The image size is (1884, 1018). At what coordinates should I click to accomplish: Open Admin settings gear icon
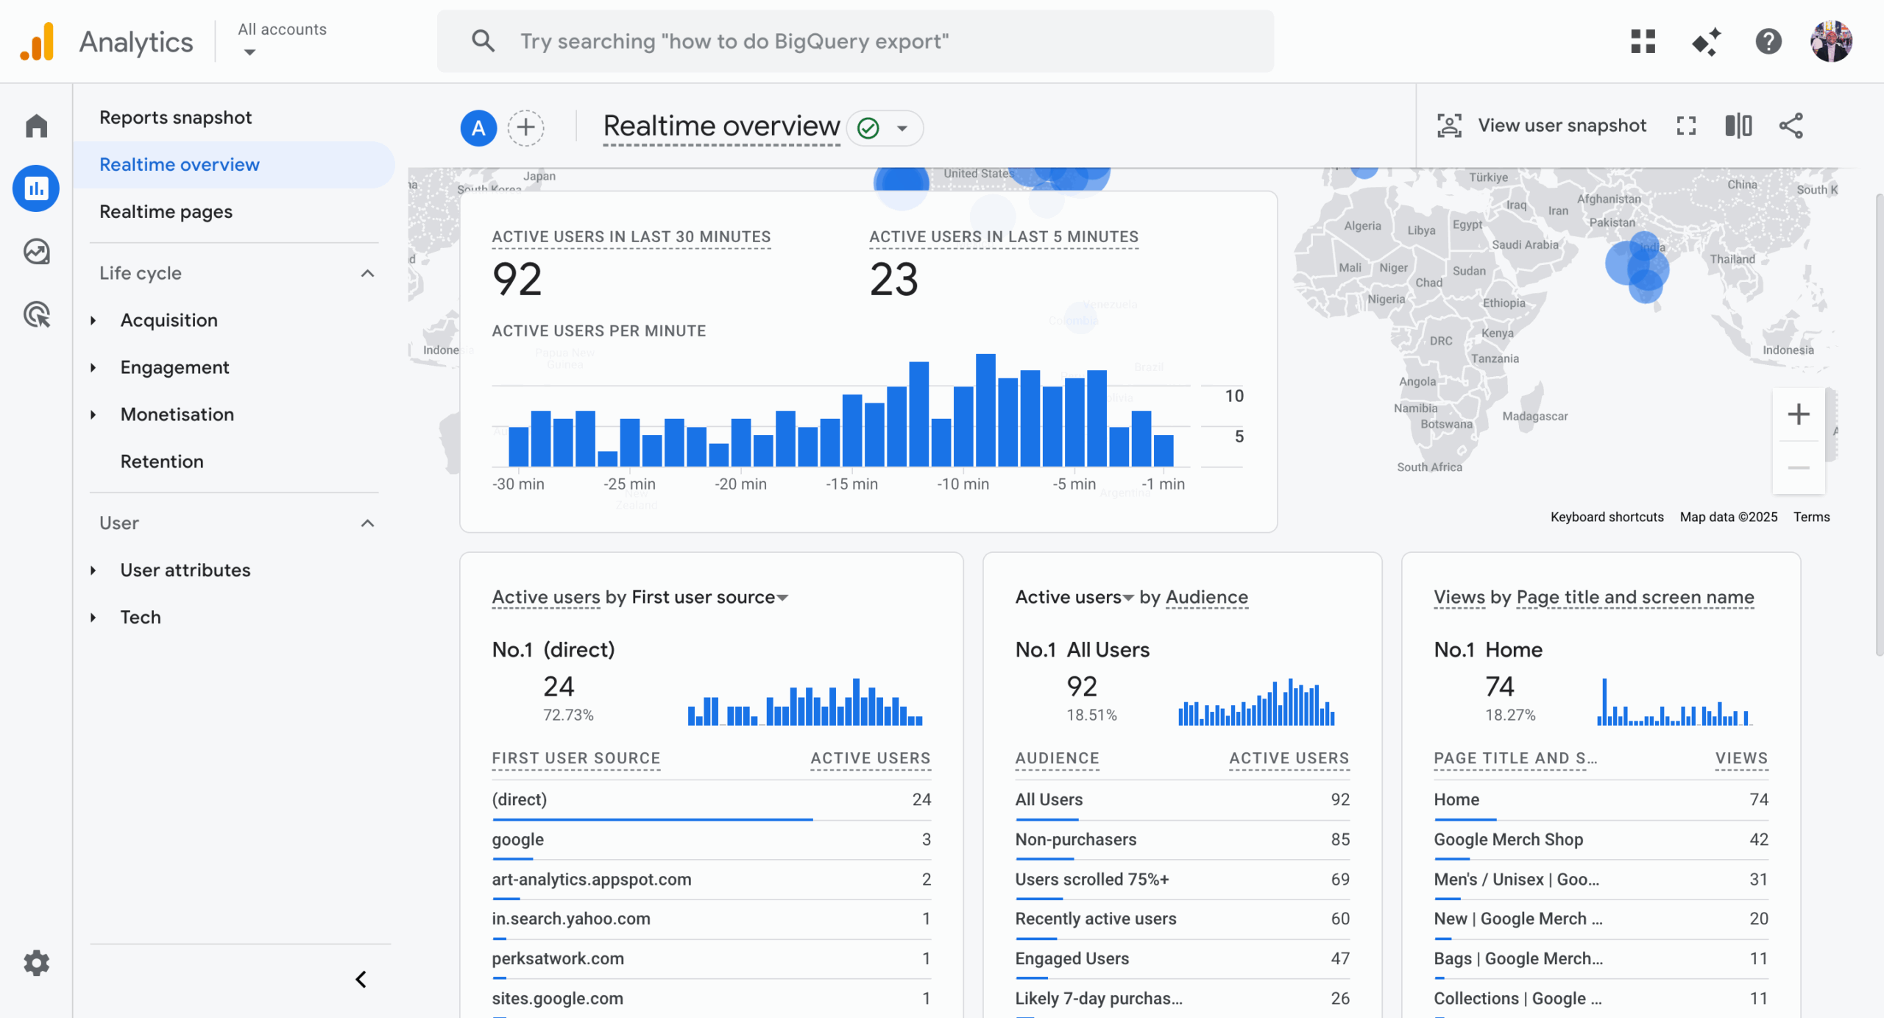pos(36,963)
